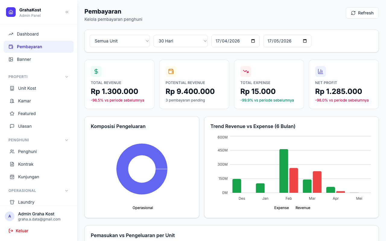This screenshot has width=386, height=241.
Task: Open the Featured menu item
Action: click(x=39, y=114)
